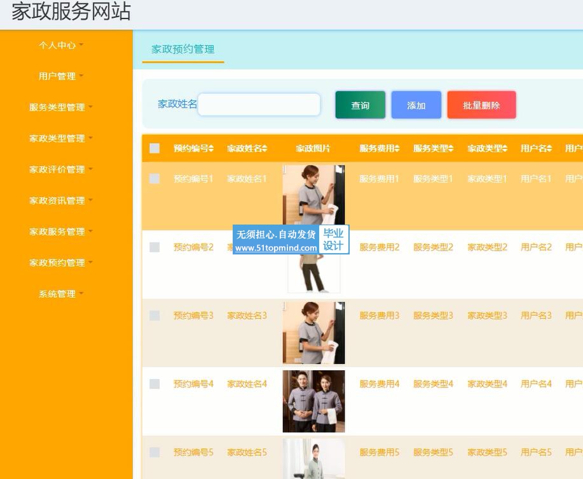Check the row for 预约编号5
Screen dimensions: 583x479
click(154, 452)
